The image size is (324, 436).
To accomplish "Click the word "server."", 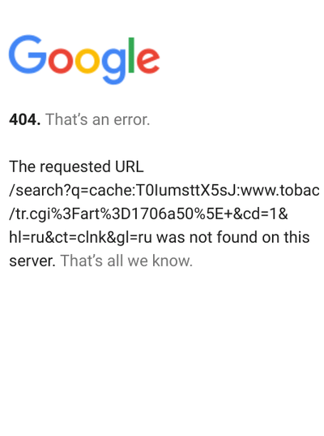I will click(32, 261).
